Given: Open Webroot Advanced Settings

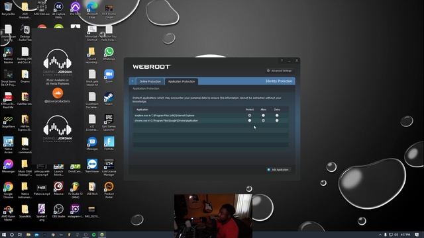Looking at the screenshot, I should pyautogui.click(x=280, y=71).
